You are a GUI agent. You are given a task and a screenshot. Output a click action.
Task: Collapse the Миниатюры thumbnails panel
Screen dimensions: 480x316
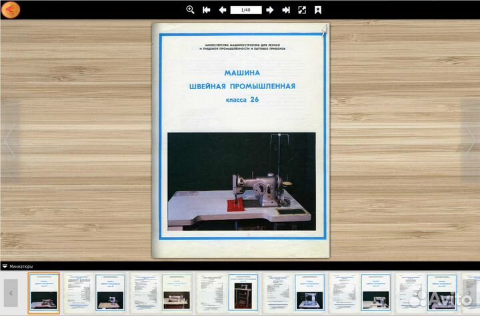(x=5, y=266)
